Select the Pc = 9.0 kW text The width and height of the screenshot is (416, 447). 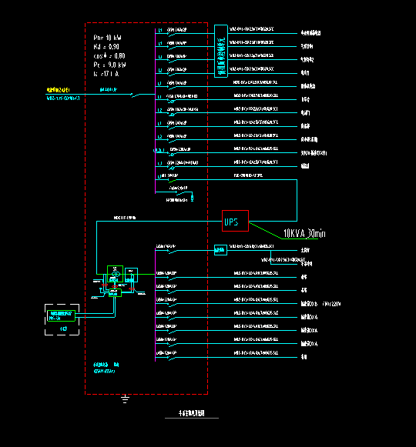[109, 65]
